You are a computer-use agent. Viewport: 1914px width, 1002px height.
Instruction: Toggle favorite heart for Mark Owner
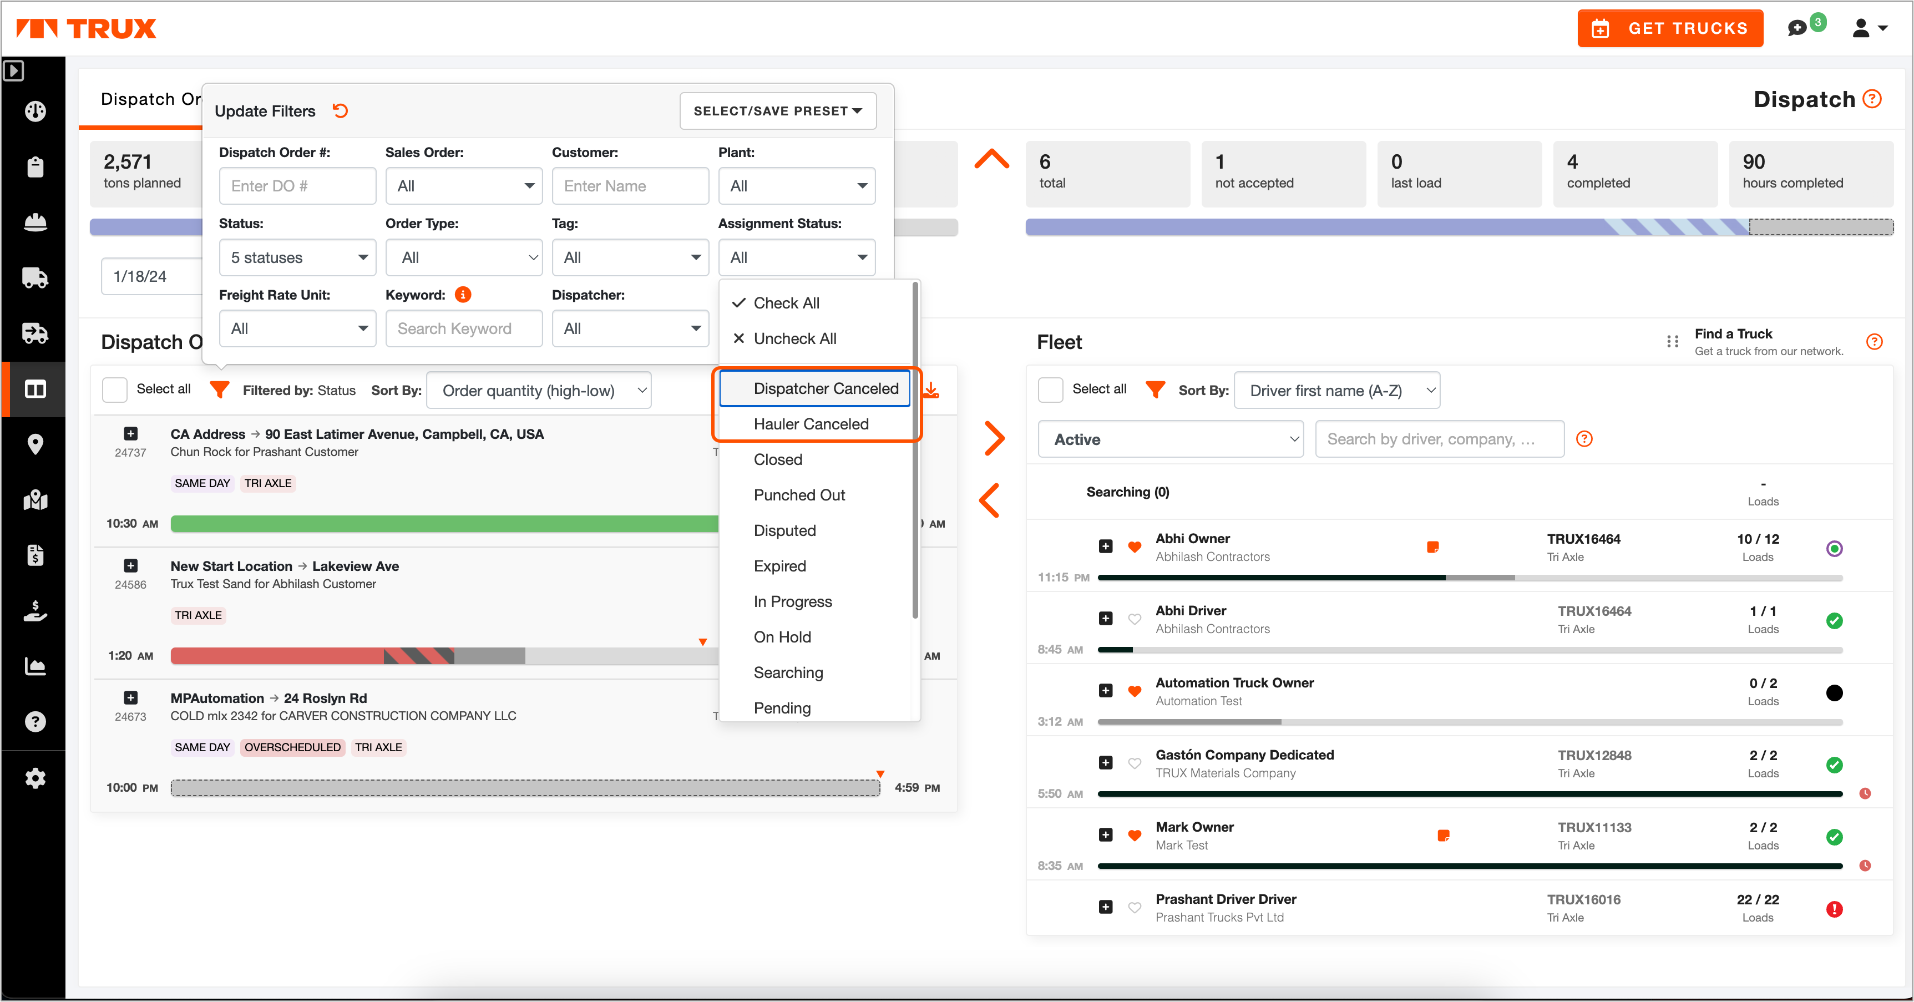click(x=1135, y=835)
